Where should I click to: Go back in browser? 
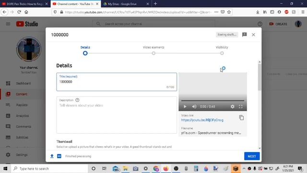click(4, 12)
